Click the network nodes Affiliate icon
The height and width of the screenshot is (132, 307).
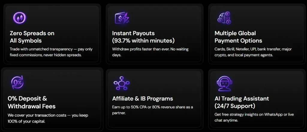121,83
